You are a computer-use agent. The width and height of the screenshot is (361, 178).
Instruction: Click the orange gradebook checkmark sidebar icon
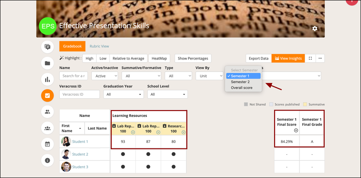[x=48, y=96]
